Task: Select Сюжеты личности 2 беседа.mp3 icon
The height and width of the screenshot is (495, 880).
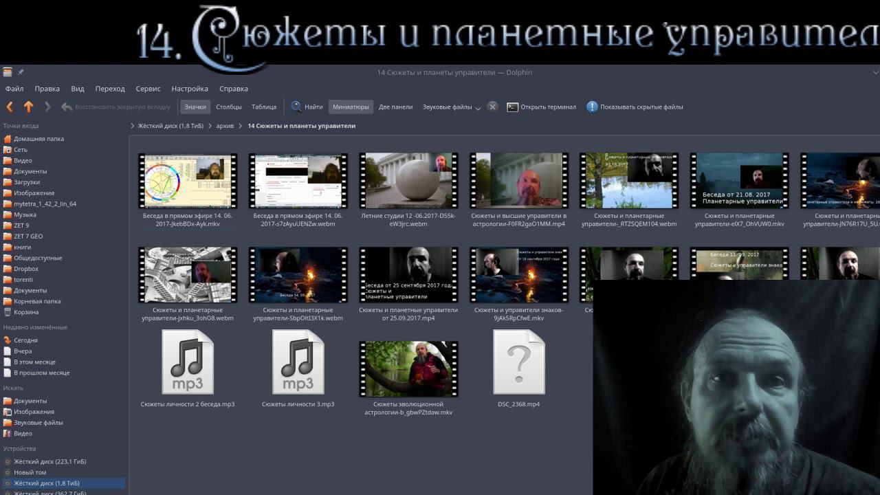Action: pyautogui.click(x=188, y=362)
